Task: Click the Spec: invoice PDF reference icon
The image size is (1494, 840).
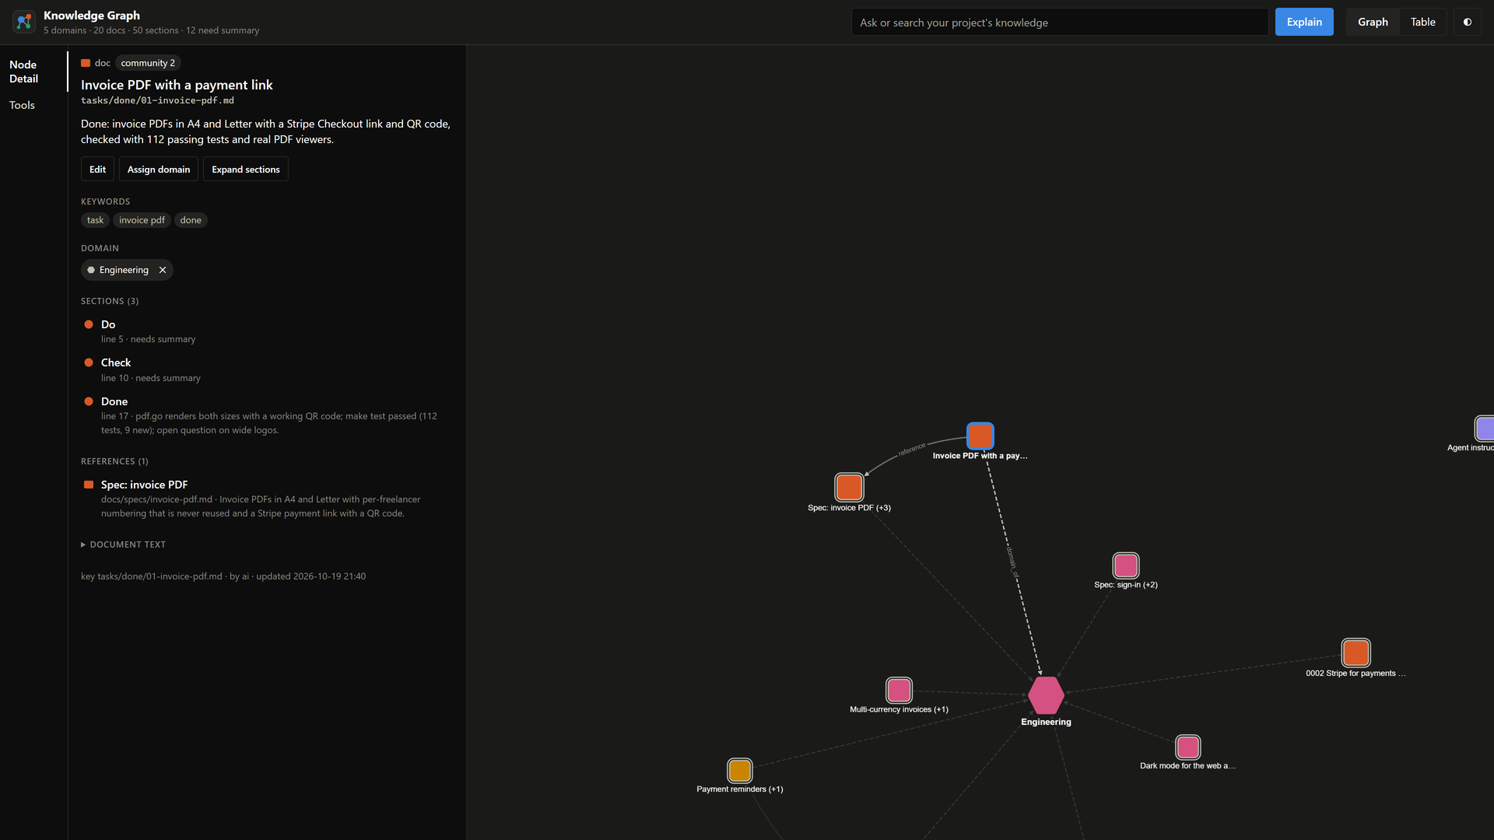Action: 89,485
